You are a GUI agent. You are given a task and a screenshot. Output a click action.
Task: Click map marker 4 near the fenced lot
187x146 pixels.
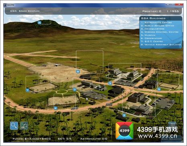click(x=56, y=108)
